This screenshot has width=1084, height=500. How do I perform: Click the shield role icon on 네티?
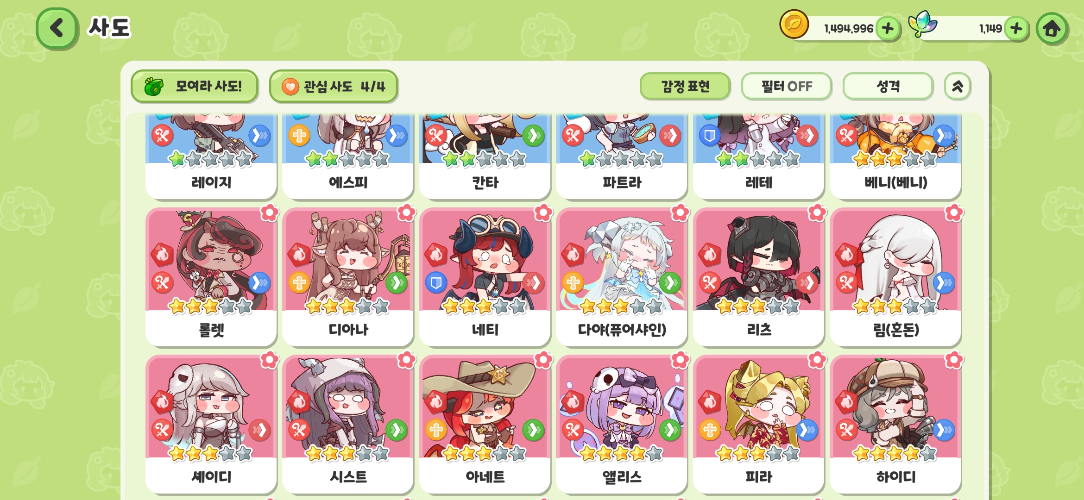click(x=436, y=283)
